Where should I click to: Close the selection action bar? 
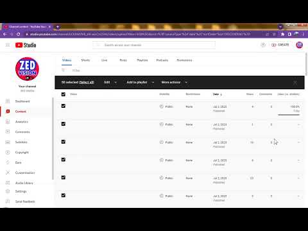coord(295,83)
